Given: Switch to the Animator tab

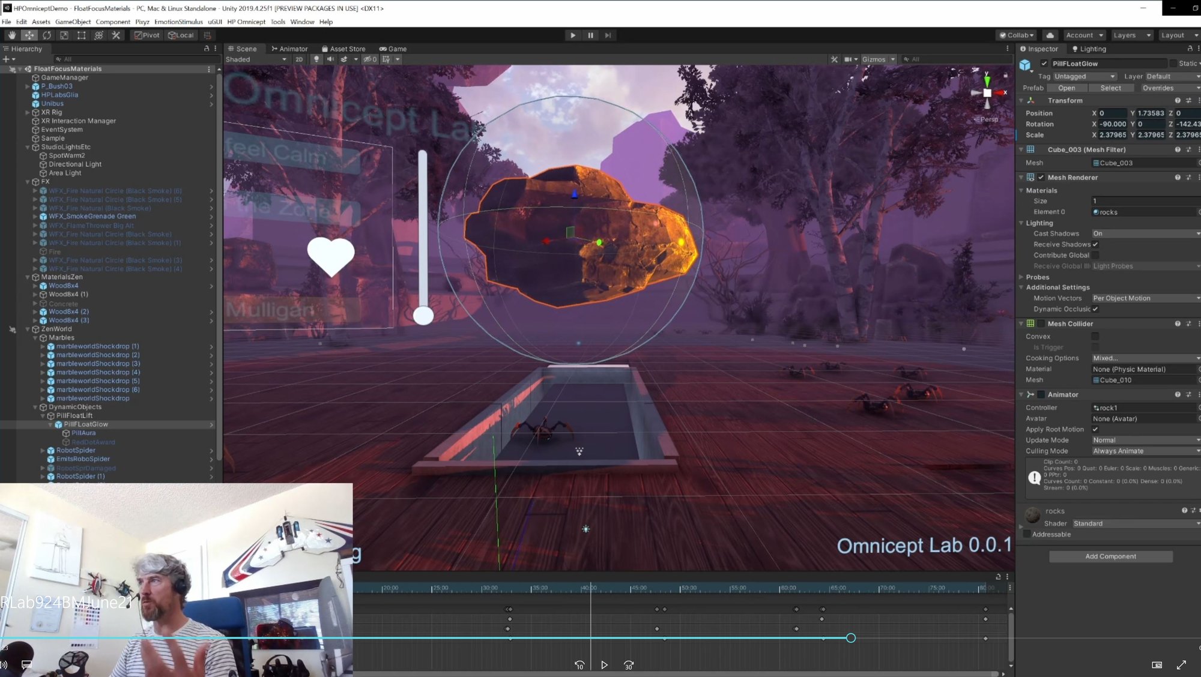Looking at the screenshot, I should (x=289, y=49).
